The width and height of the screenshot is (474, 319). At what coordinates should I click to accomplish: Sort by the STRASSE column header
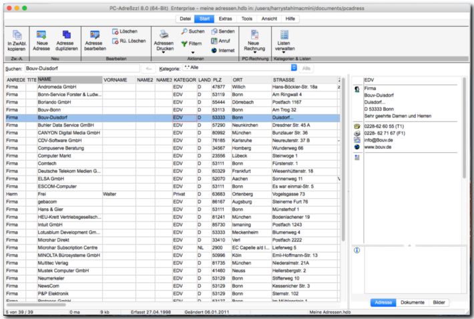coord(304,80)
